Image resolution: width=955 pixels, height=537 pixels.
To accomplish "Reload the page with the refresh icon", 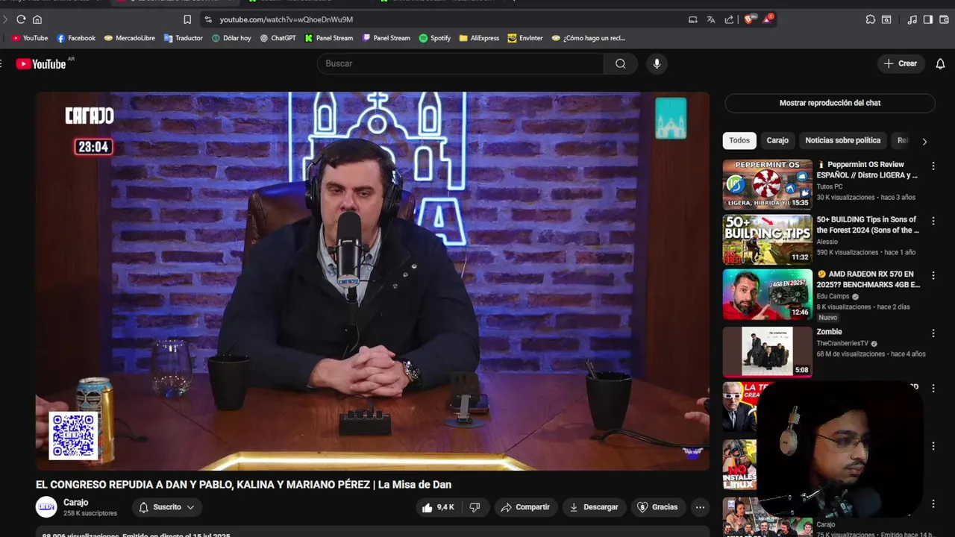I will tap(21, 19).
